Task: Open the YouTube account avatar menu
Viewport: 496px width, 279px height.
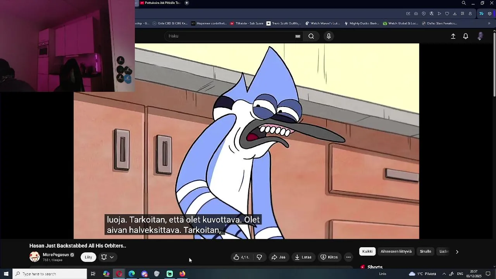Action: (480, 36)
